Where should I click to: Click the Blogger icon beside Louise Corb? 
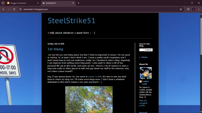point(140,81)
